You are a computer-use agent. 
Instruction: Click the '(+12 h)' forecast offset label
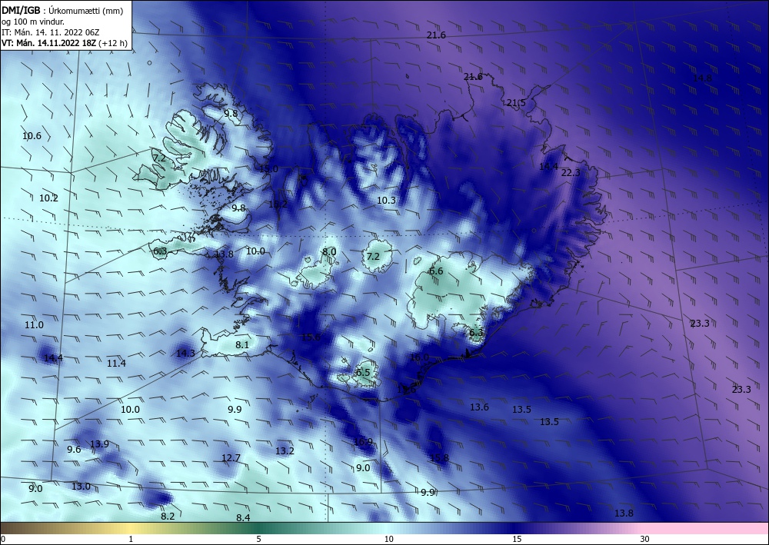(113, 43)
